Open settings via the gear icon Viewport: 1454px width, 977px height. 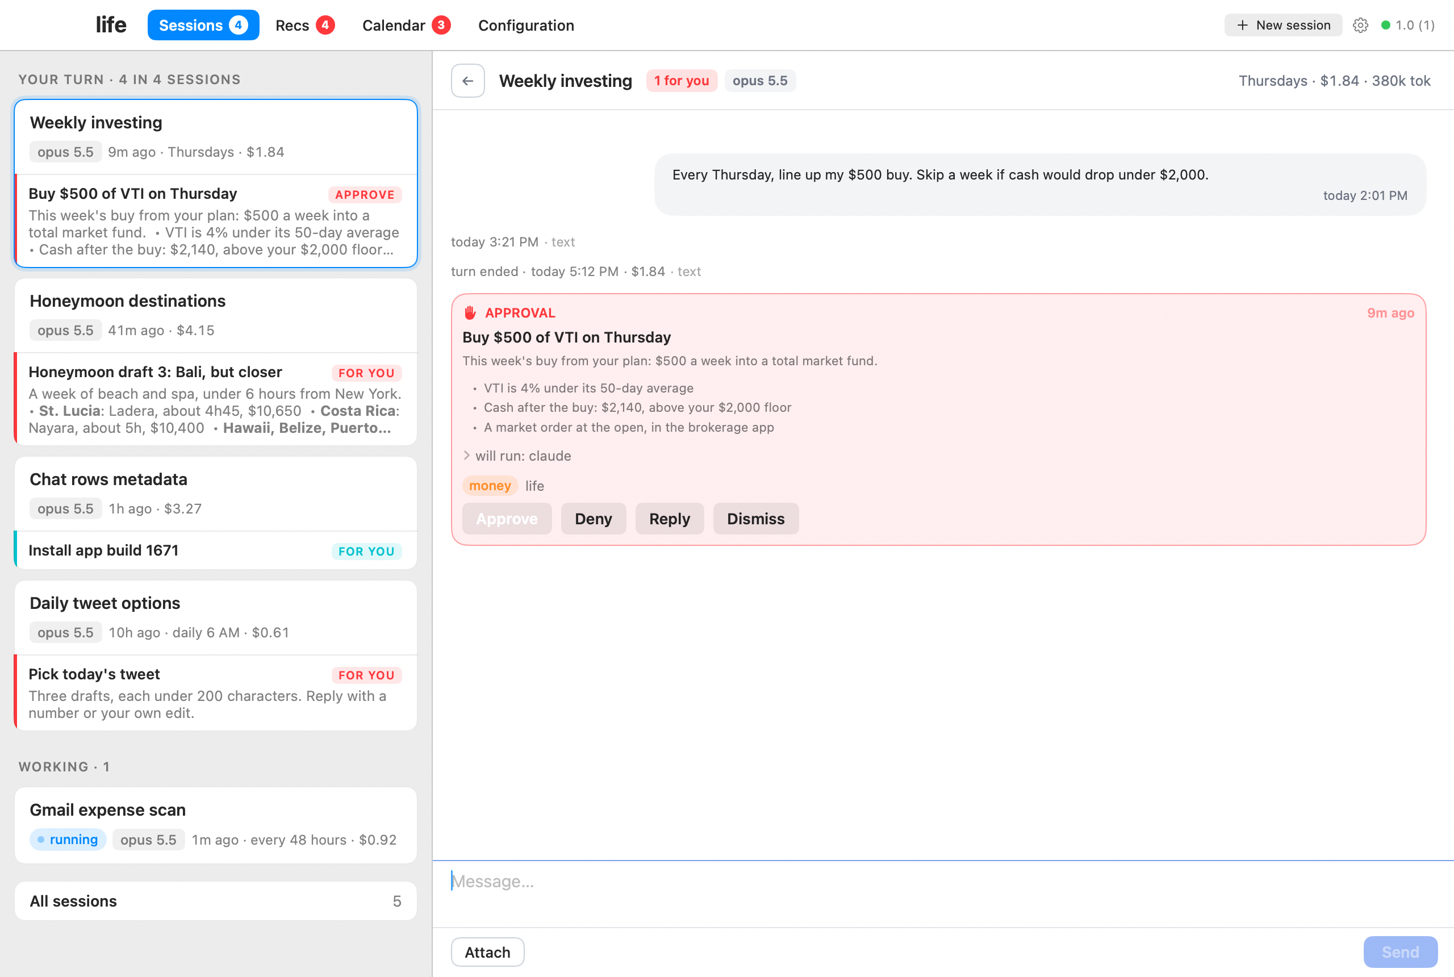pyautogui.click(x=1360, y=25)
